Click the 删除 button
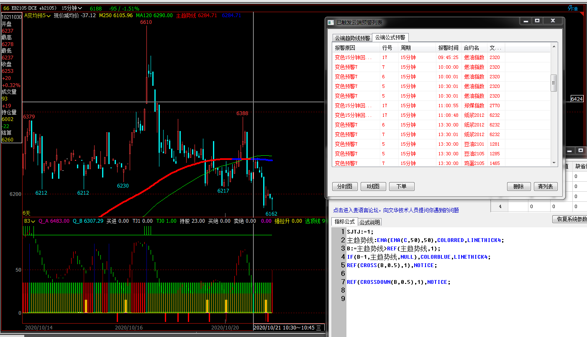Viewport: 587px width, 337px height. [518, 186]
